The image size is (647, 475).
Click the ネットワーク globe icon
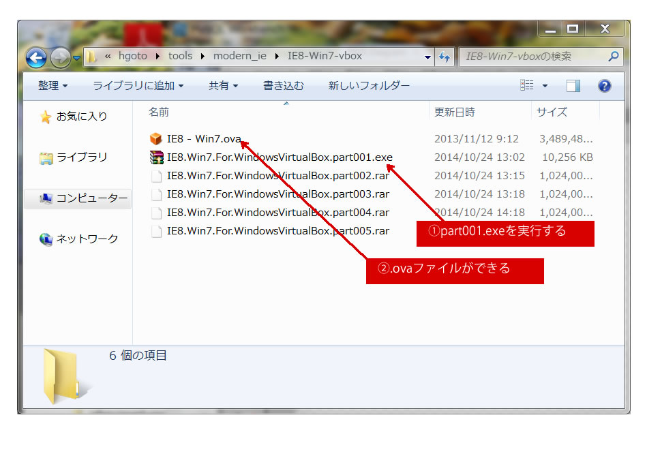46,239
